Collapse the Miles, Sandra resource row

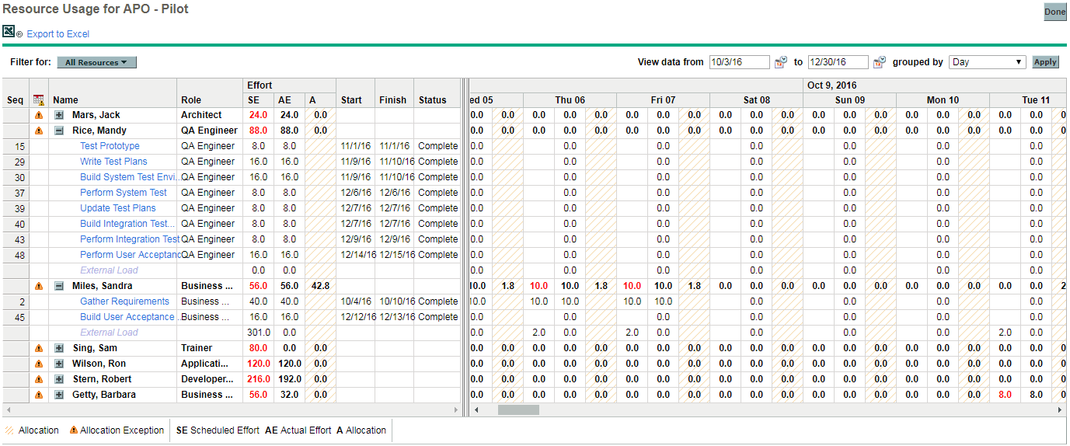pyautogui.click(x=59, y=286)
